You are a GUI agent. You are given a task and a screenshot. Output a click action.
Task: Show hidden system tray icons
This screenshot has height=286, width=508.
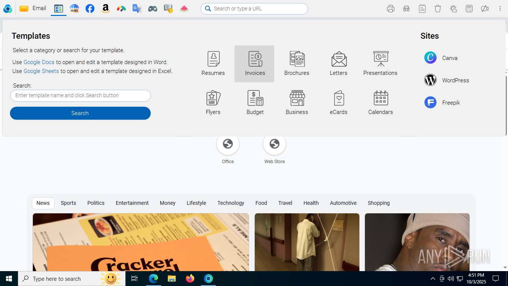(x=433, y=279)
